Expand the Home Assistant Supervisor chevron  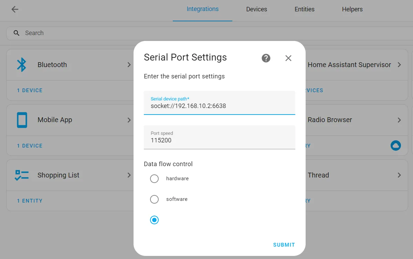[399, 65]
